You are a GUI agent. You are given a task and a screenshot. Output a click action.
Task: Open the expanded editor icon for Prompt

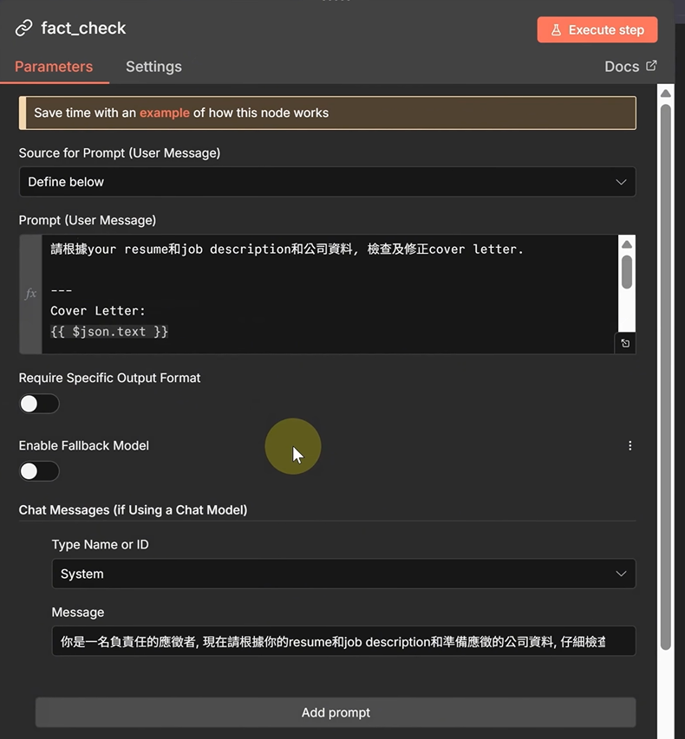click(625, 343)
